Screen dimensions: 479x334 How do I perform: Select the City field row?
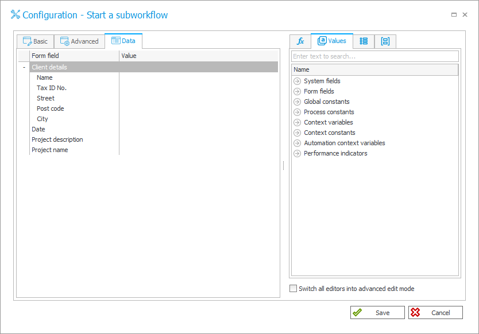154,119
